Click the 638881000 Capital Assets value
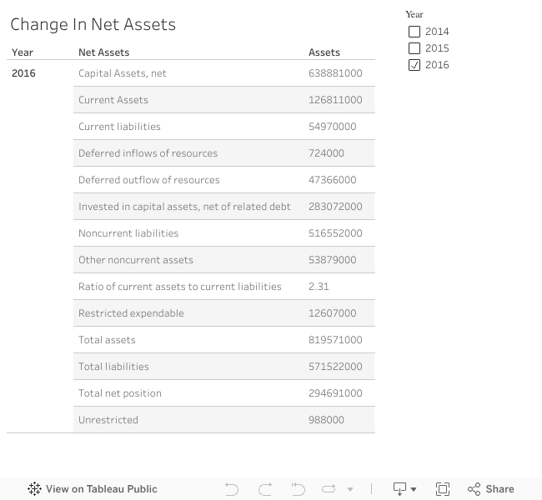The height and width of the screenshot is (500, 542). [335, 73]
